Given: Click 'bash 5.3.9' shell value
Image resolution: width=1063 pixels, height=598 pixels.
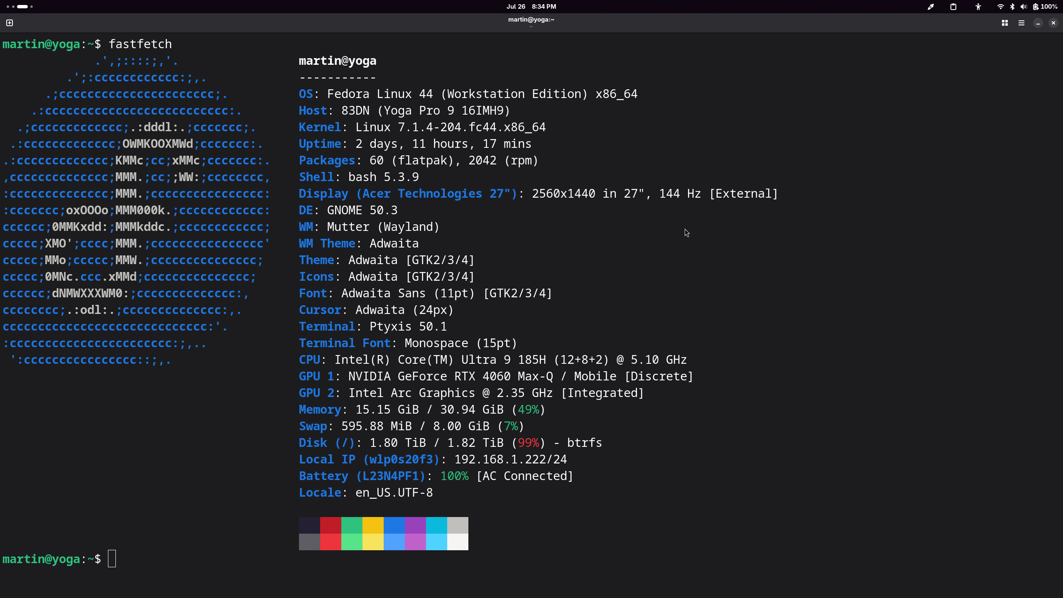Looking at the screenshot, I should click(384, 177).
